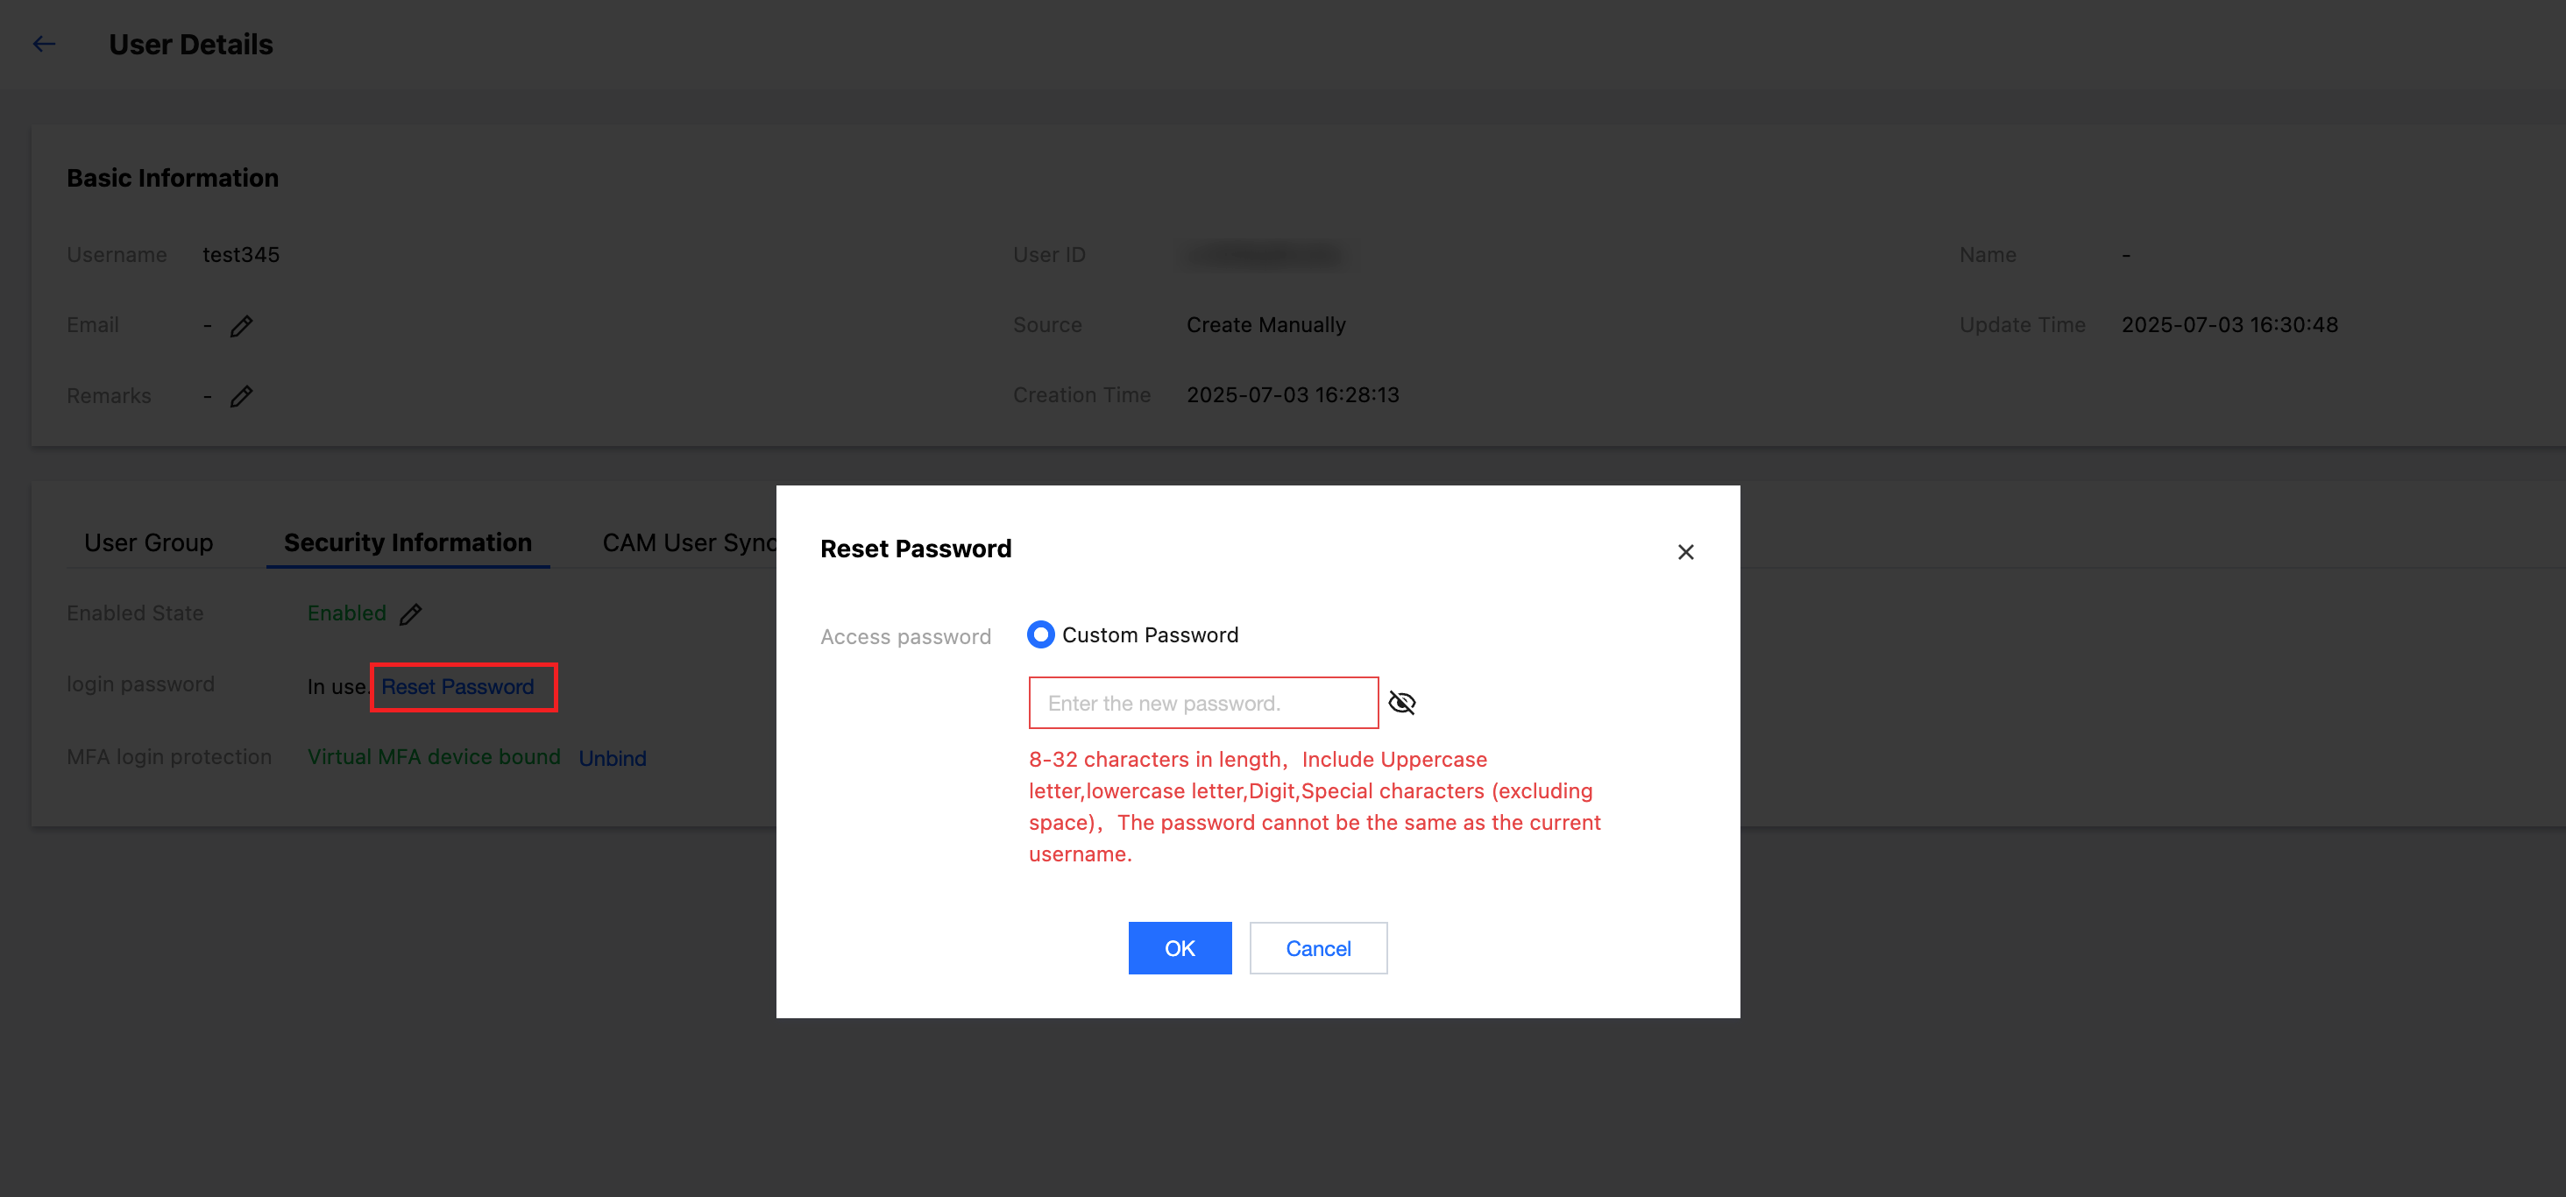The height and width of the screenshot is (1197, 2566).
Task: Click the back arrow next to User Details
Action: (44, 44)
